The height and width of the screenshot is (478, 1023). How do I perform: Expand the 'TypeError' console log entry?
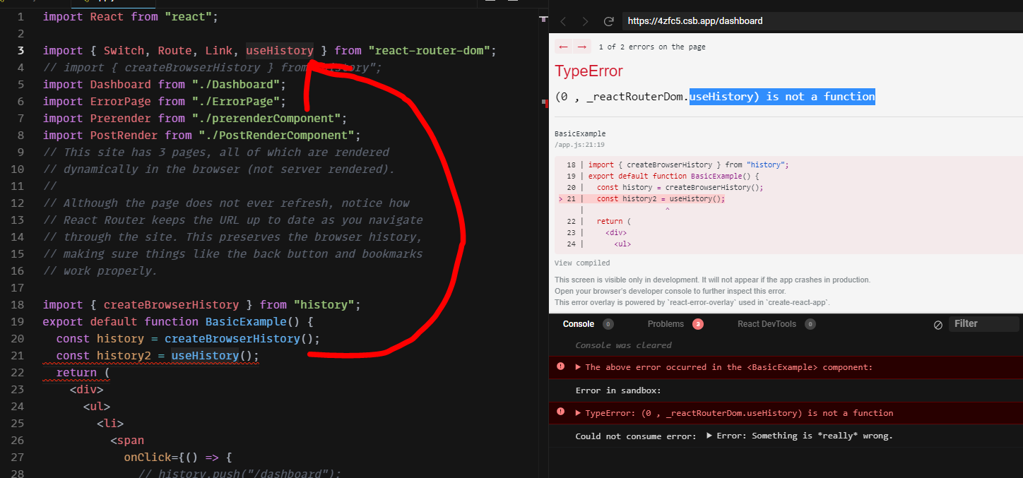point(579,413)
